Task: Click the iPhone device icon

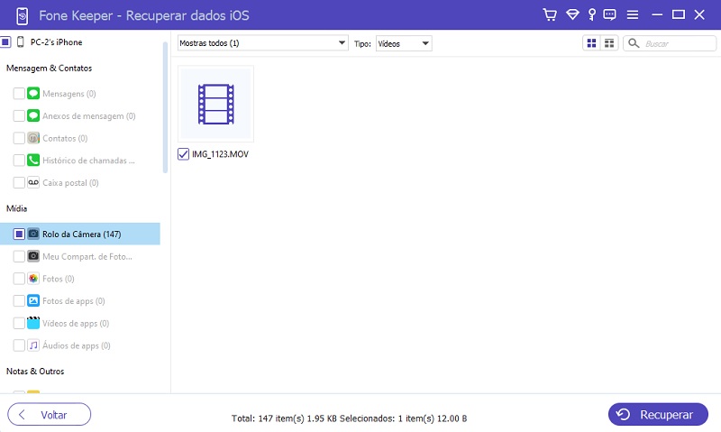Action: click(x=20, y=41)
